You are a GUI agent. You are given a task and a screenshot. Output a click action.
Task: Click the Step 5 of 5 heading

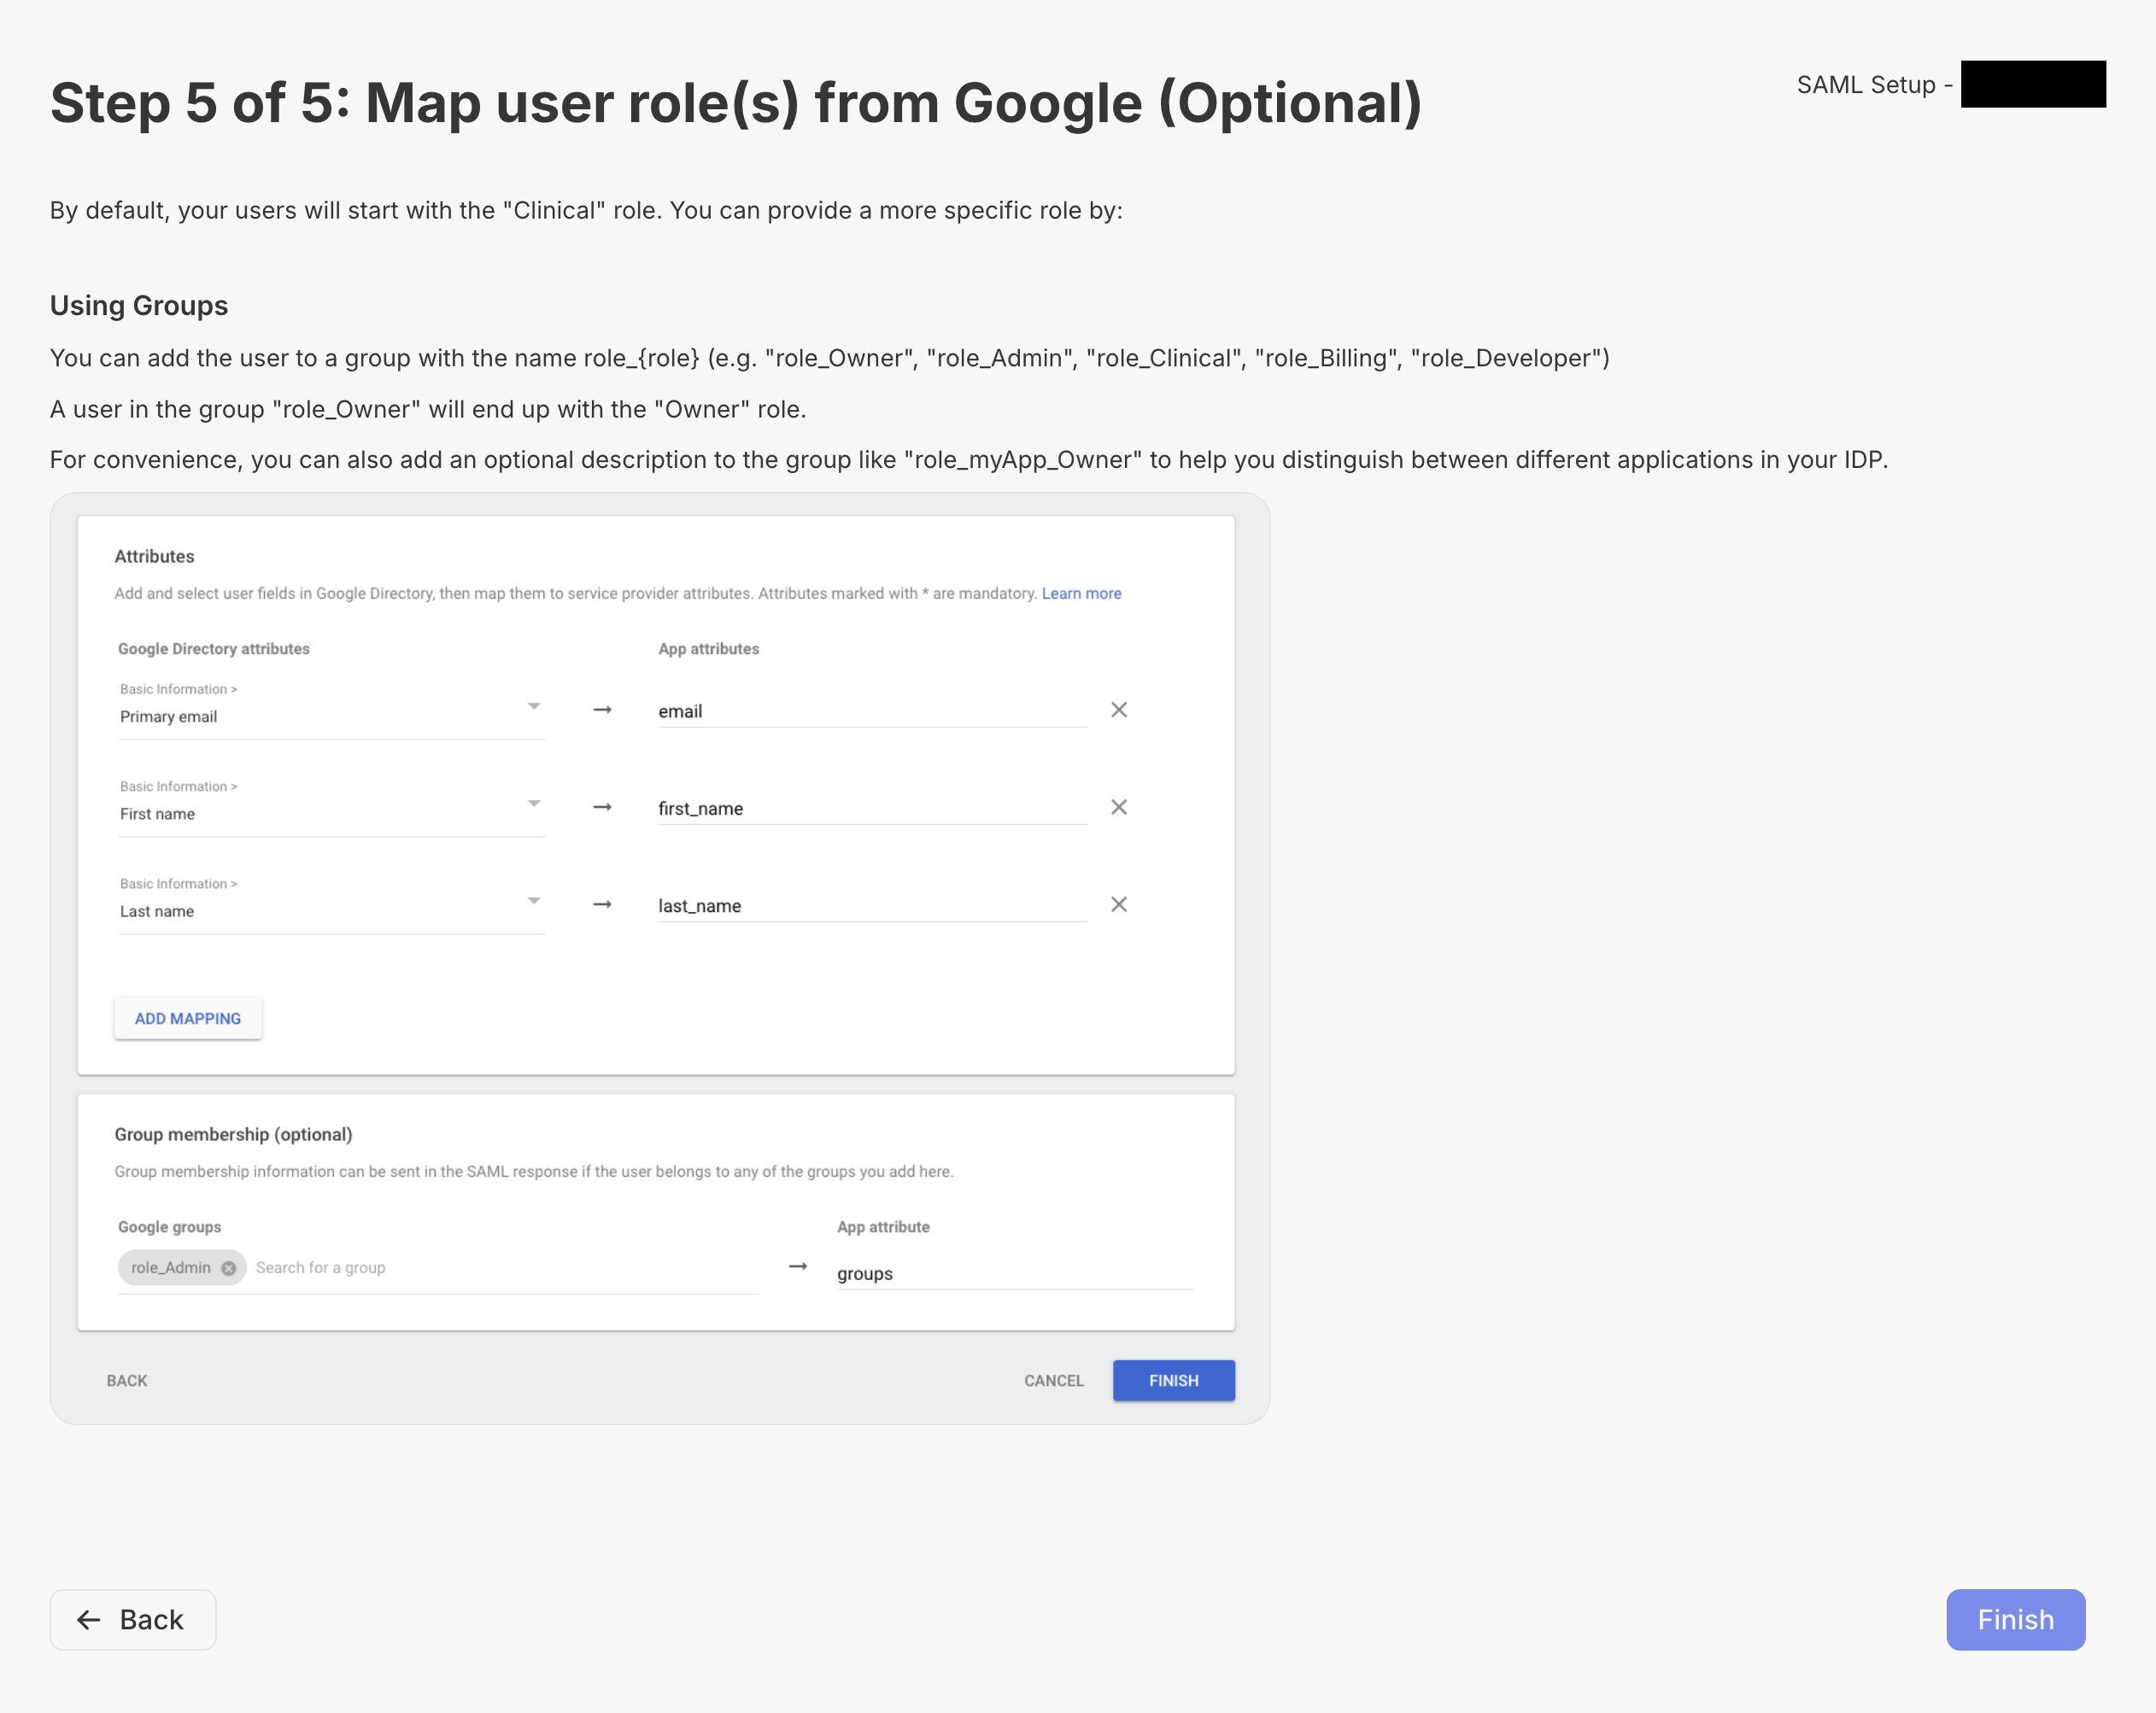736,103
